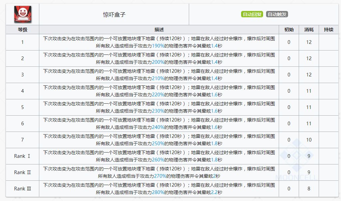Image resolution: width=341 pixels, height=201 pixels.
Task: Click the 消耗 value 10 in level 7 row
Action: pos(309,140)
